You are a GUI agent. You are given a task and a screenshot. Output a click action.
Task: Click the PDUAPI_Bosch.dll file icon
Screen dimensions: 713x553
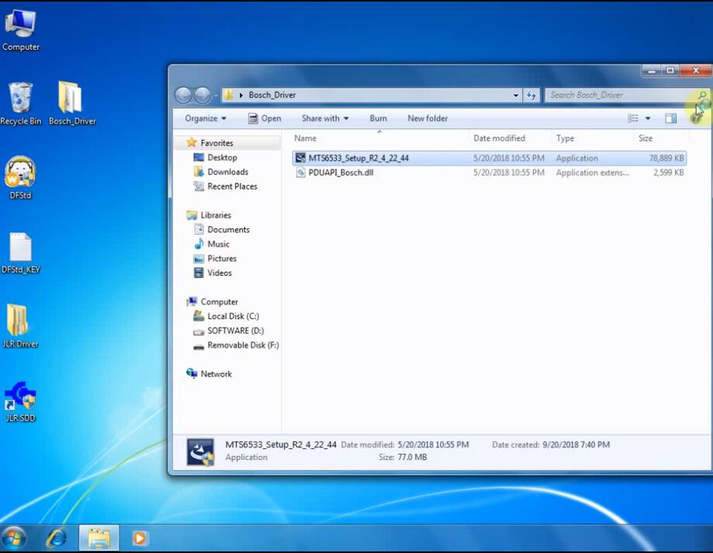300,172
